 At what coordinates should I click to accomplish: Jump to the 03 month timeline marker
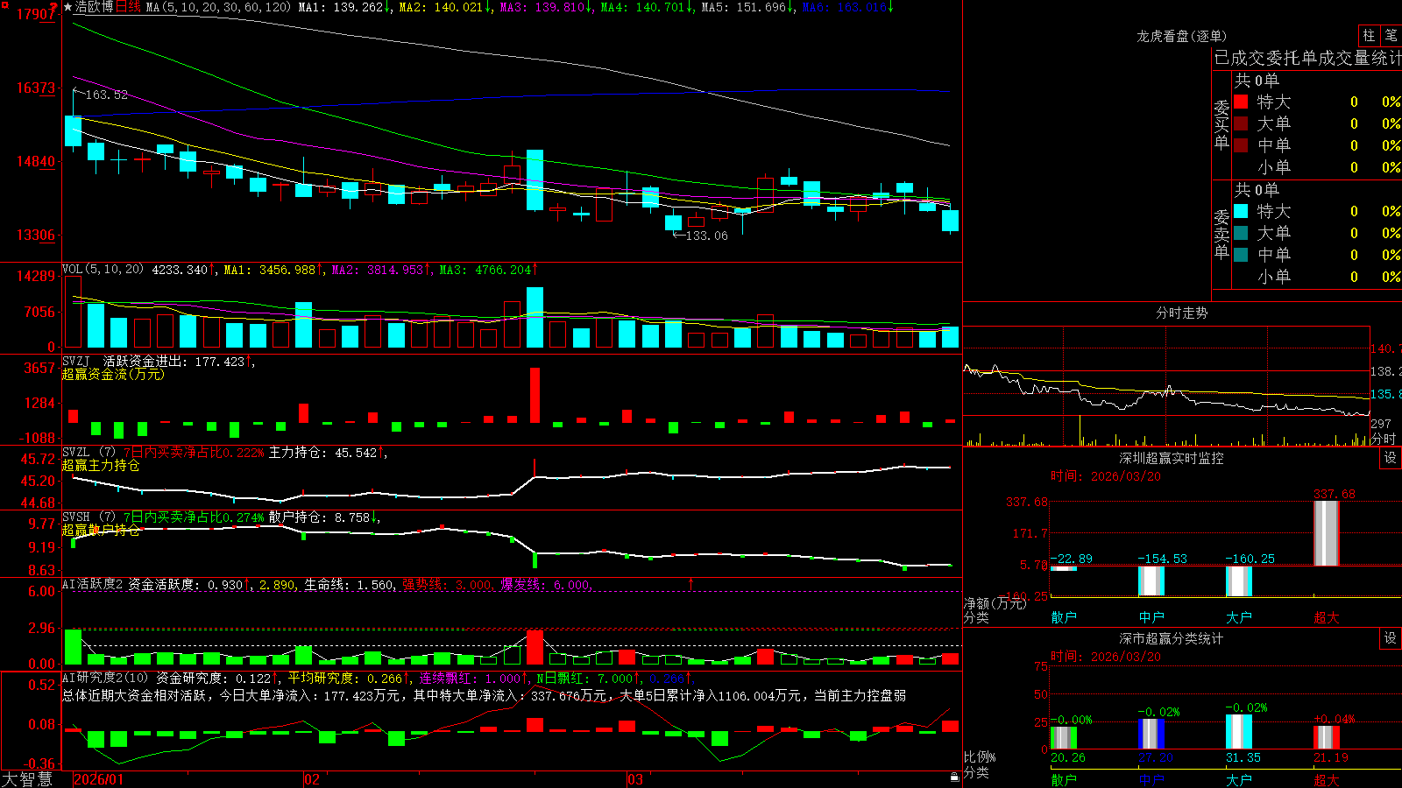click(x=635, y=779)
